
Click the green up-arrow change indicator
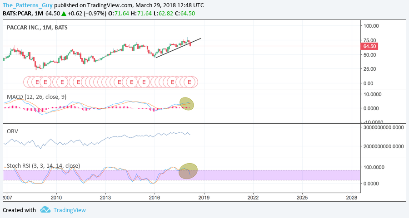(x=64, y=14)
